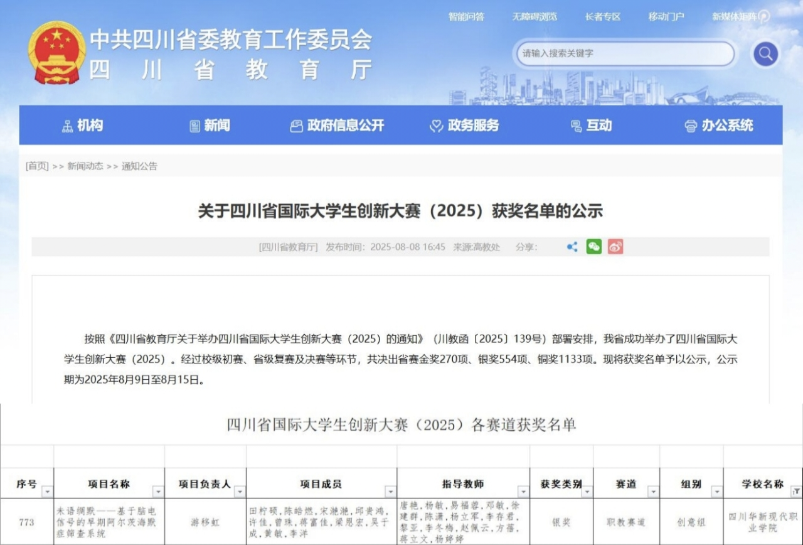The width and height of the screenshot is (803, 545).
Task: Click the blue share icon
Action: [572, 247]
